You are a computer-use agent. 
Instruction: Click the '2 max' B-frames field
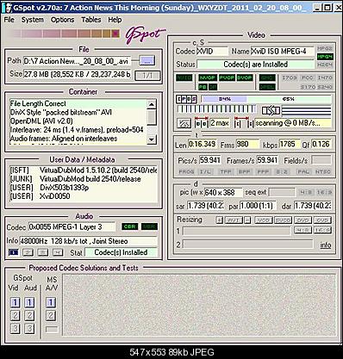[220, 123]
